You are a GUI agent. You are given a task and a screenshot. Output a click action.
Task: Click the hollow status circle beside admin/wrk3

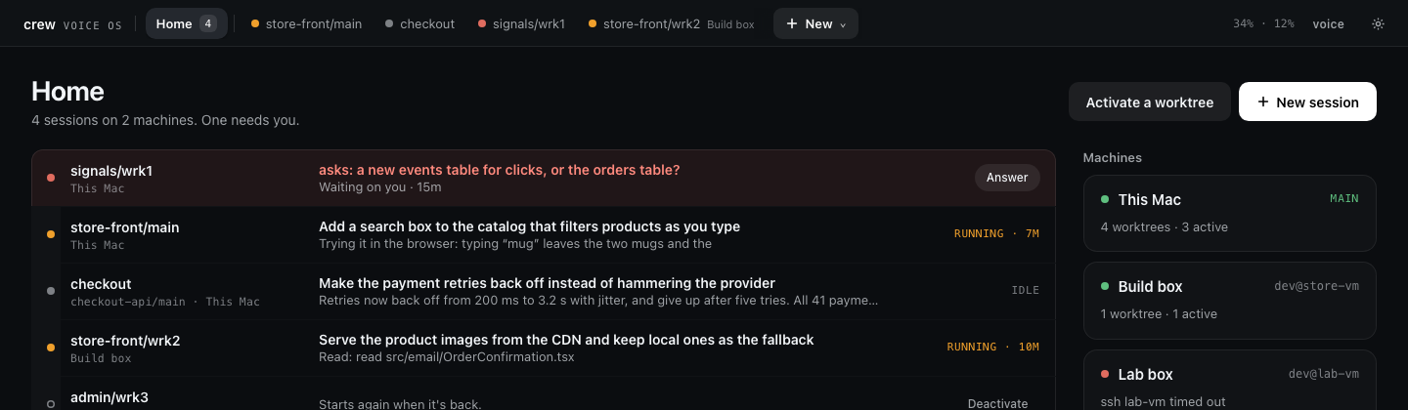51,404
